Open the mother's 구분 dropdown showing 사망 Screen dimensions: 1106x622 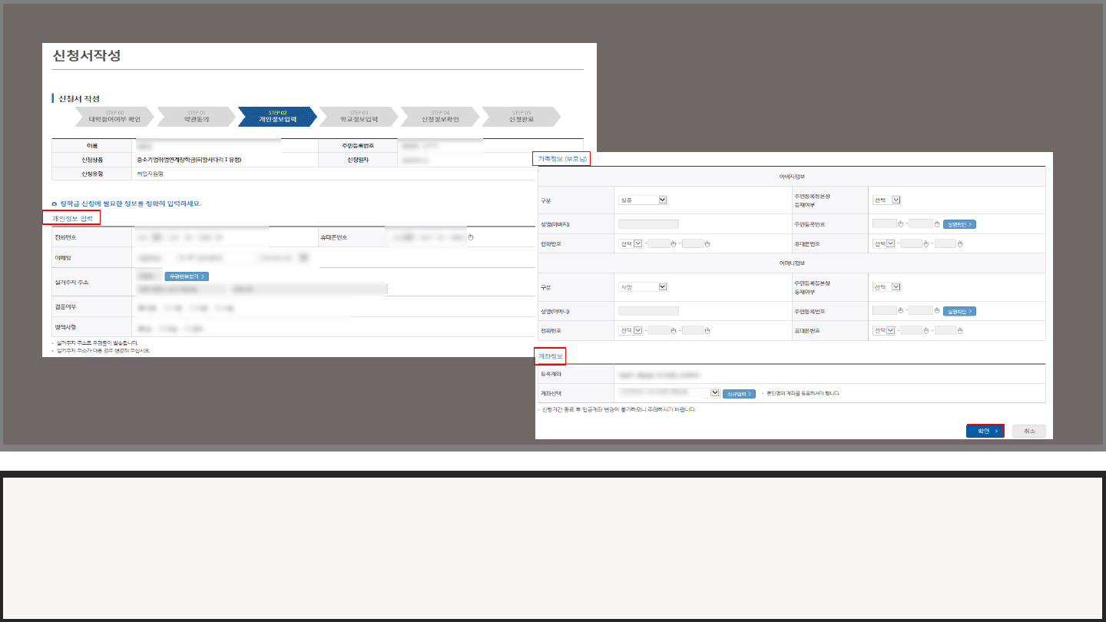click(x=643, y=287)
